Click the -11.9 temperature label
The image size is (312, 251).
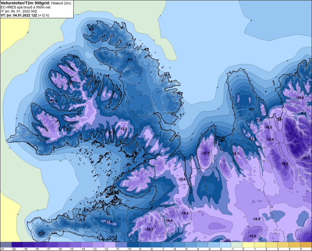pyautogui.click(x=108, y=222)
